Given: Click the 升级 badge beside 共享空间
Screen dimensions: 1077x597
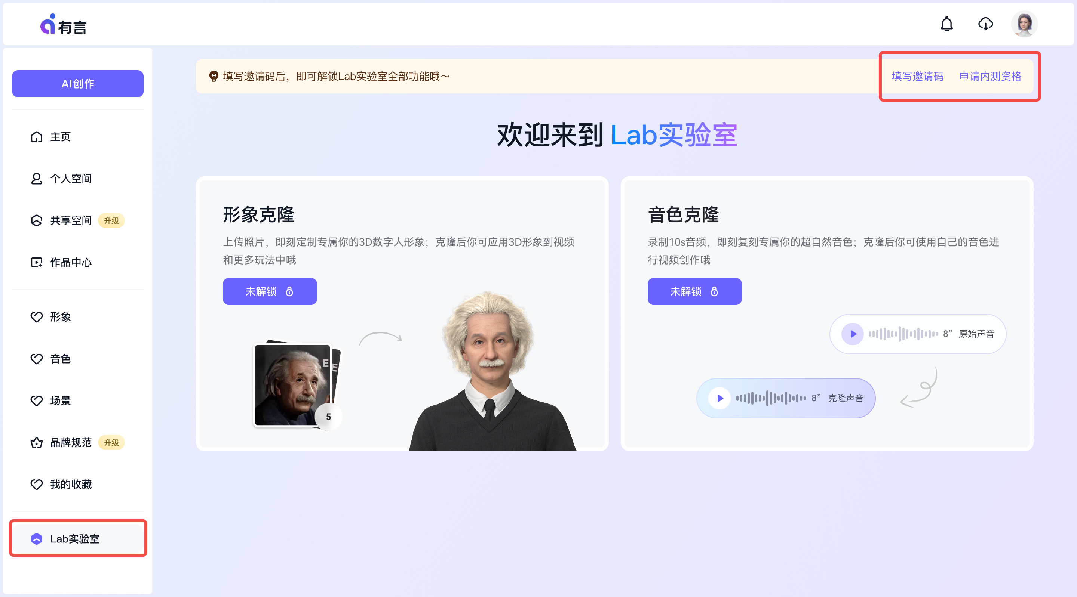Looking at the screenshot, I should tap(111, 220).
